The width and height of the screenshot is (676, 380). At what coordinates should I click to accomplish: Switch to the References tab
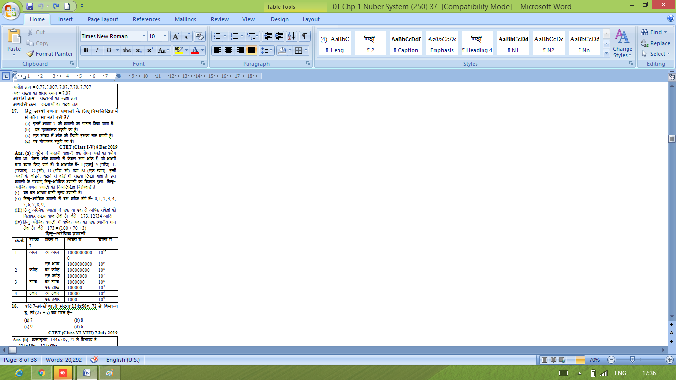click(146, 19)
